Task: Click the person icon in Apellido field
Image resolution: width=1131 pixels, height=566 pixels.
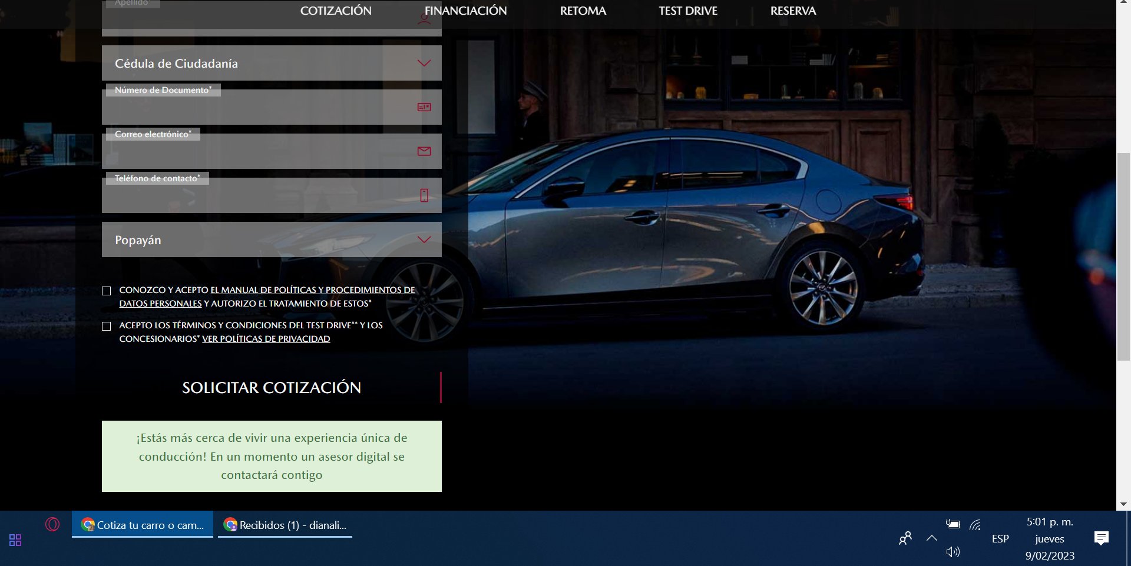Action: pos(424,19)
